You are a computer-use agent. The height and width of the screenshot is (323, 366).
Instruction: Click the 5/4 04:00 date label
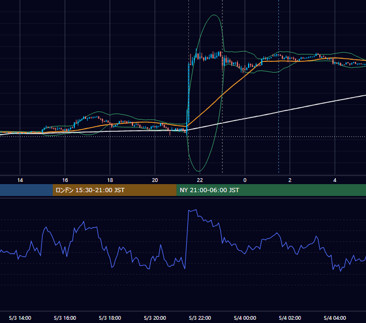tap(335, 318)
